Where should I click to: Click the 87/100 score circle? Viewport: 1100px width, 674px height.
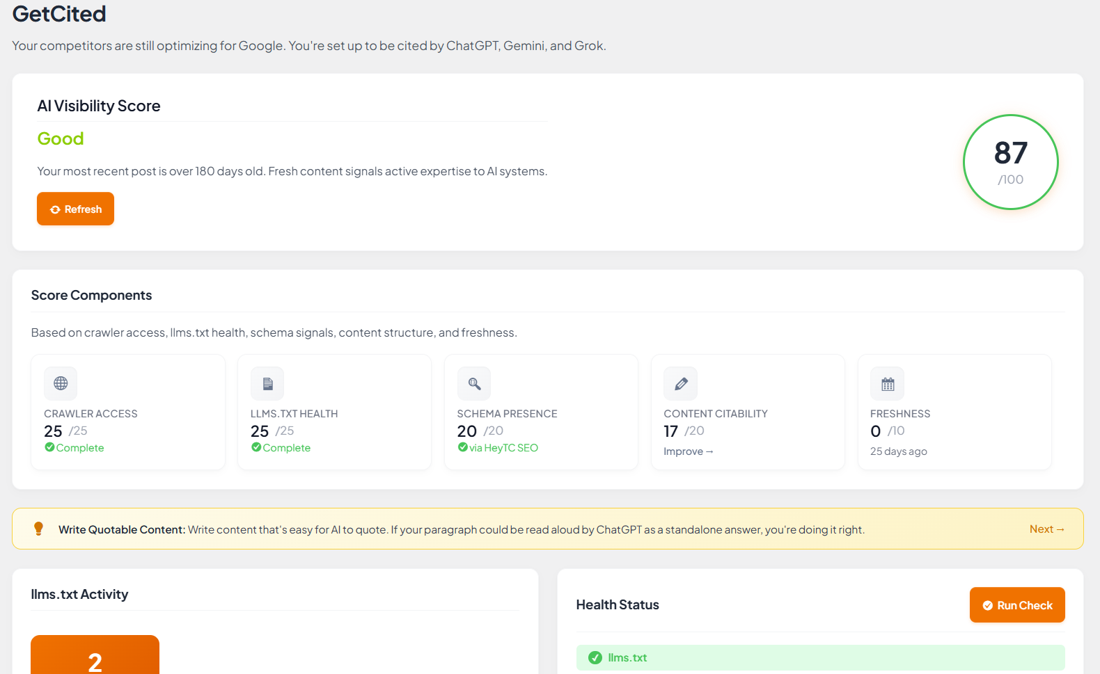pos(1010,162)
